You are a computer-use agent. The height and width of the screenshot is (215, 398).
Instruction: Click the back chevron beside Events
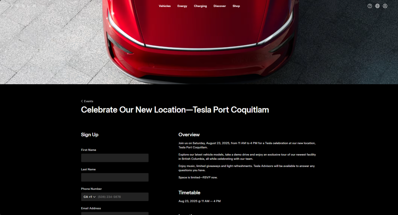pos(82,101)
